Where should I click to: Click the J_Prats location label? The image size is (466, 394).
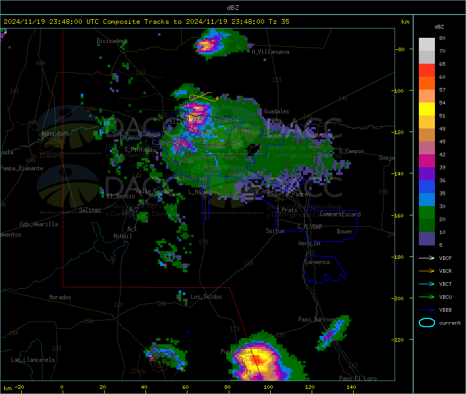click(287, 210)
